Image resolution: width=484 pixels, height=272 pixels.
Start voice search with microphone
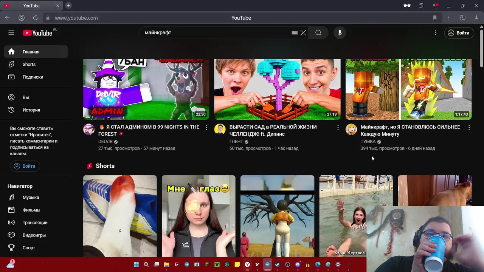(340, 33)
